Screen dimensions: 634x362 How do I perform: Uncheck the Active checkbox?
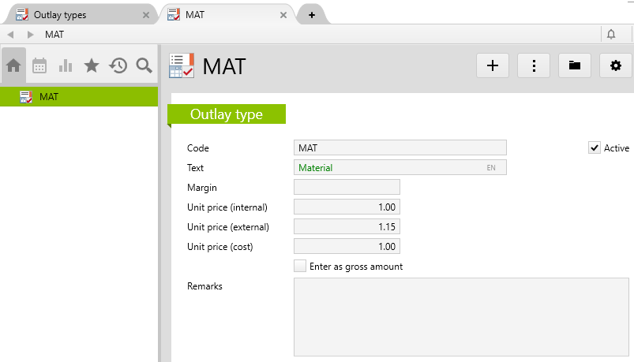coord(595,147)
